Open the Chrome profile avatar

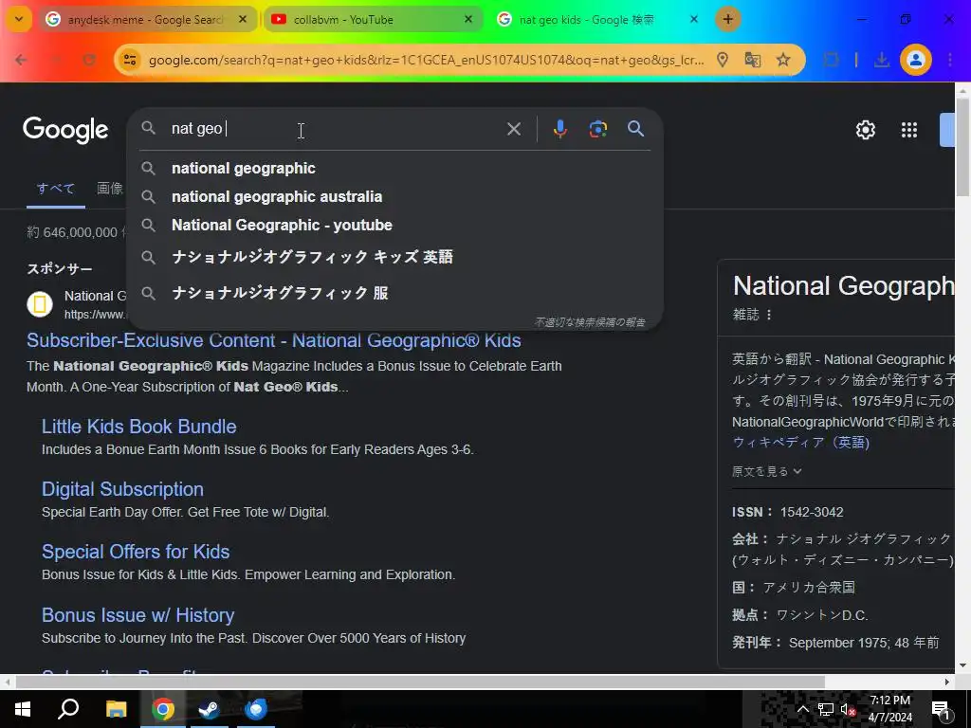coord(916,60)
